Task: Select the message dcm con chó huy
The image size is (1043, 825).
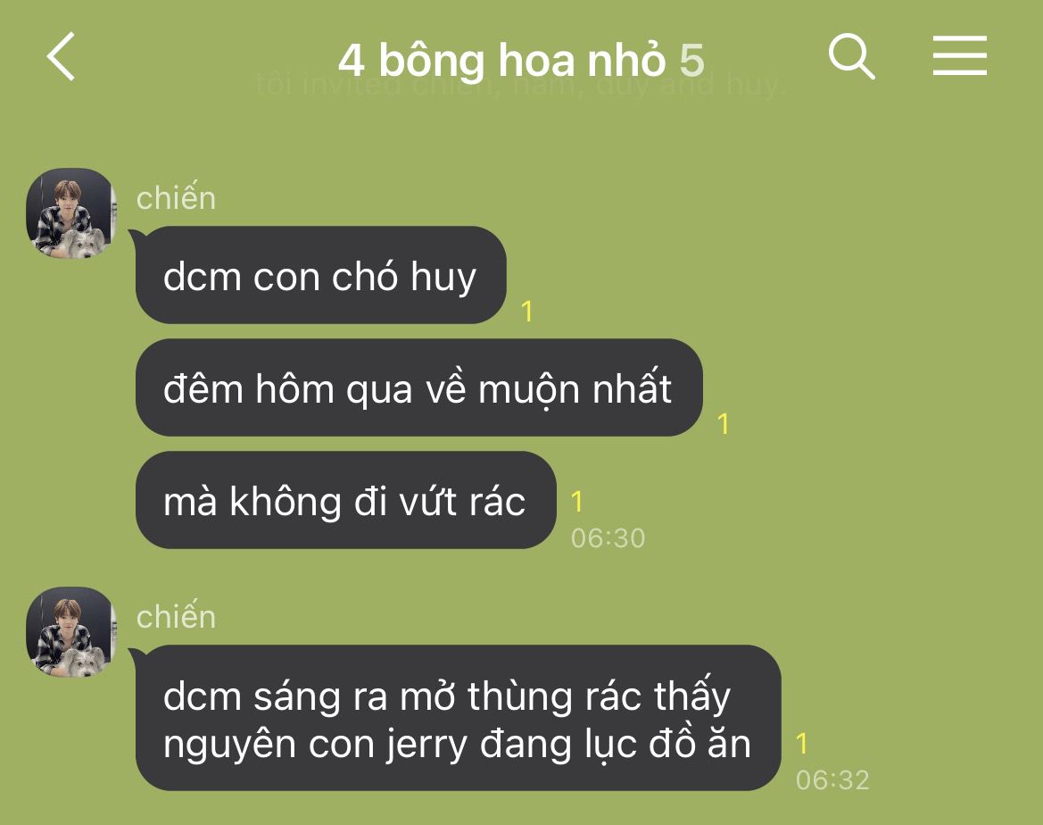Action: 320,275
